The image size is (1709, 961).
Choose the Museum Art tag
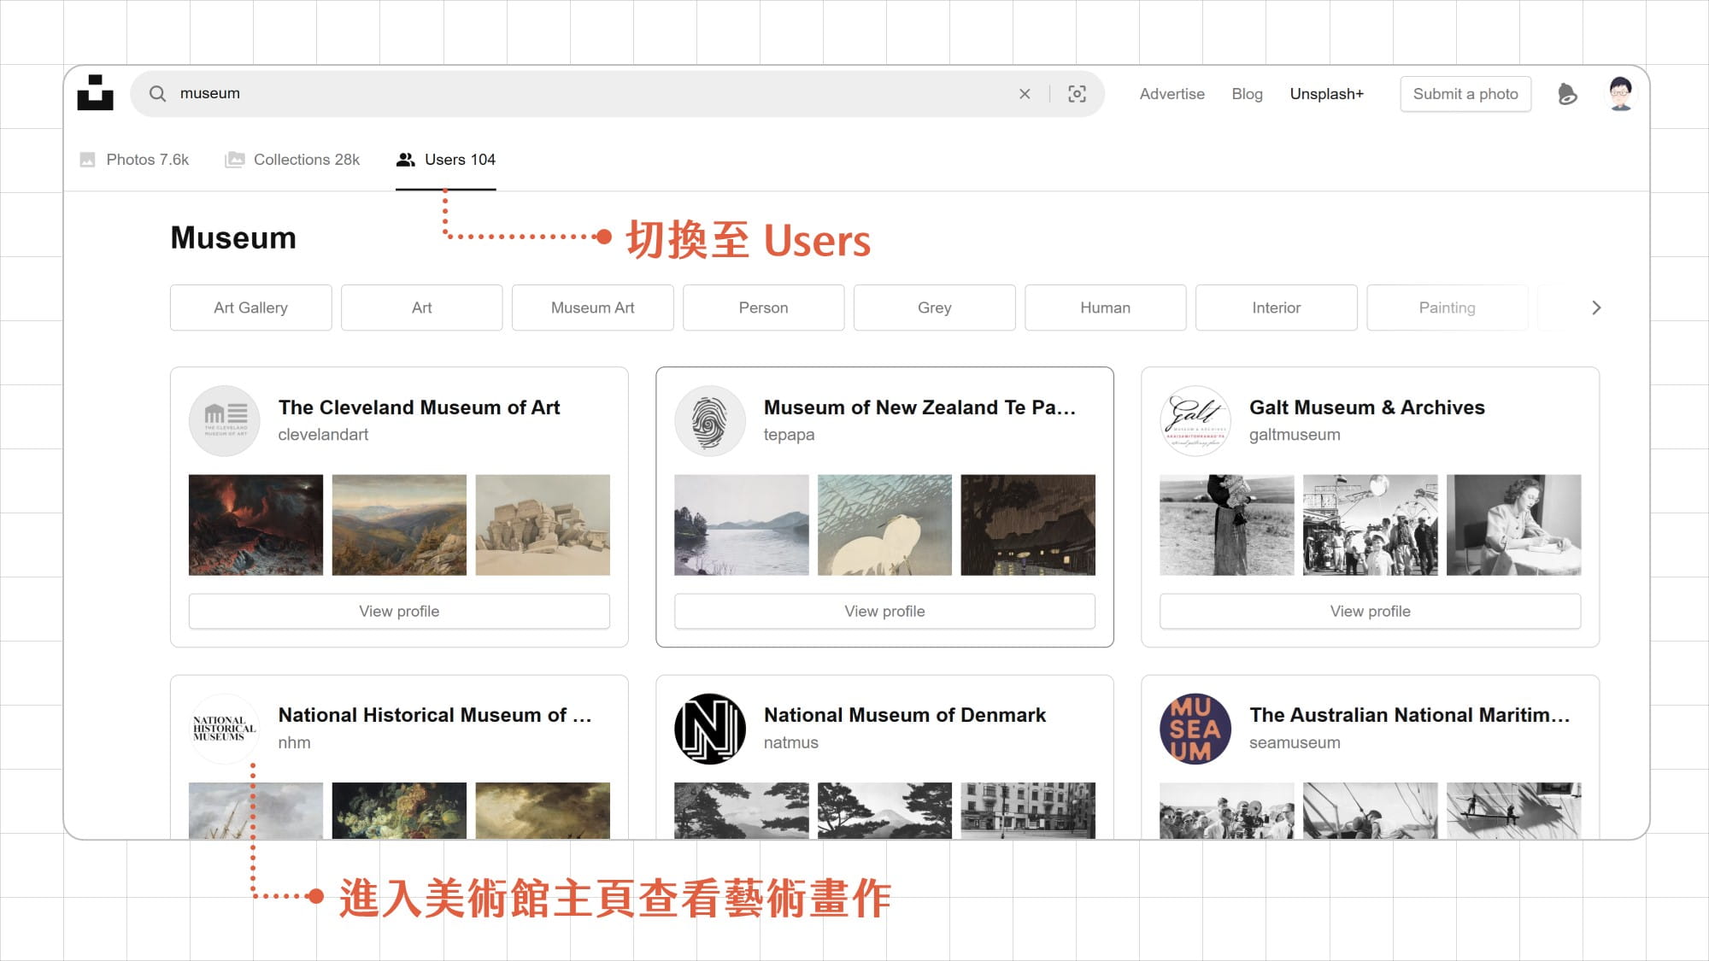pos(592,308)
